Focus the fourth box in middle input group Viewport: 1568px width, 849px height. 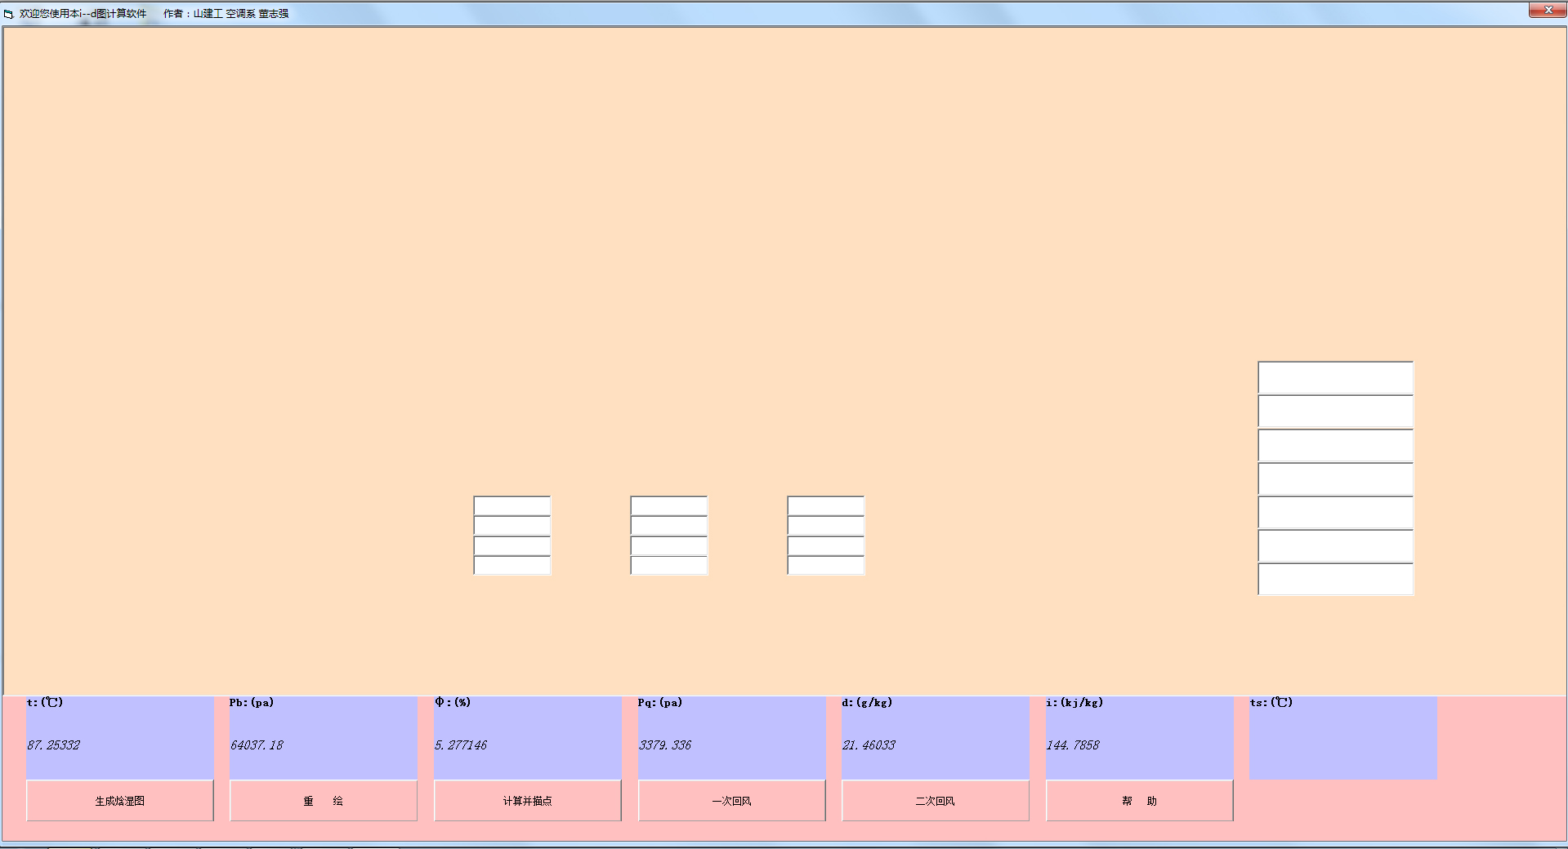(669, 566)
